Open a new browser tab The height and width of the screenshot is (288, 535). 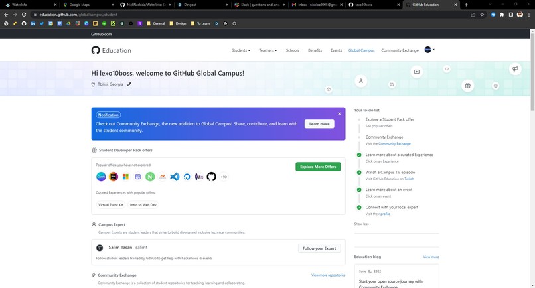click(x=466, y=5)
